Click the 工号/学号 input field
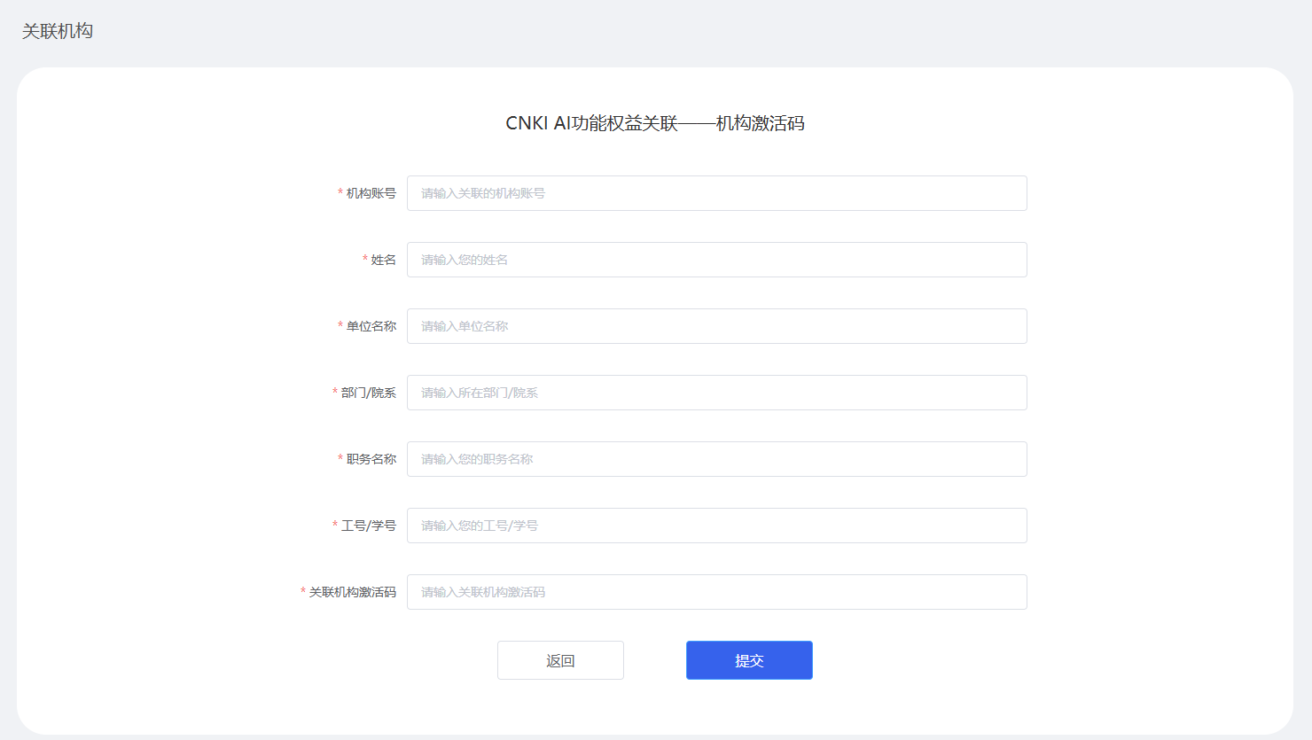 pyautogui.click(x=716, y=526)
